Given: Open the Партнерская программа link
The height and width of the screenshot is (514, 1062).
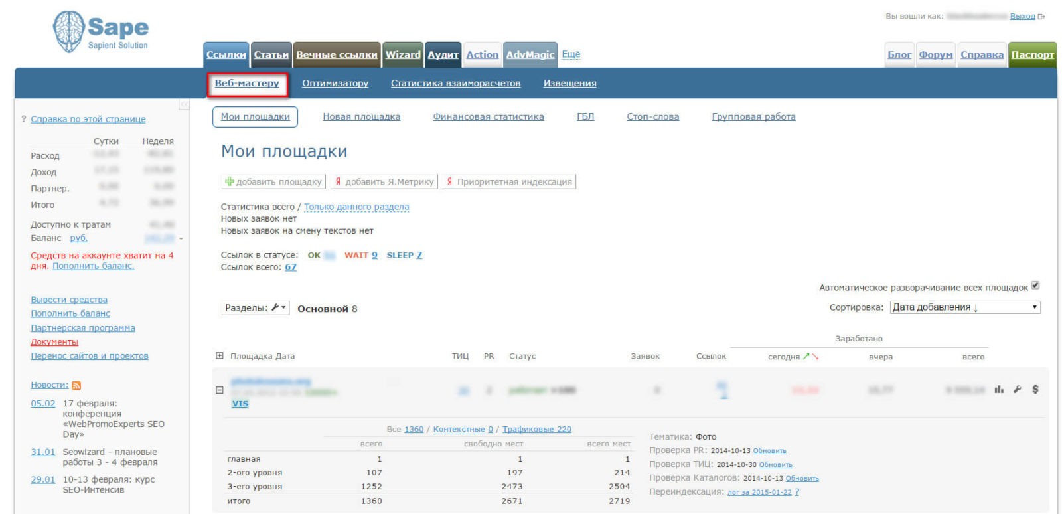Looking at the screenshot, I should point(83,328).
